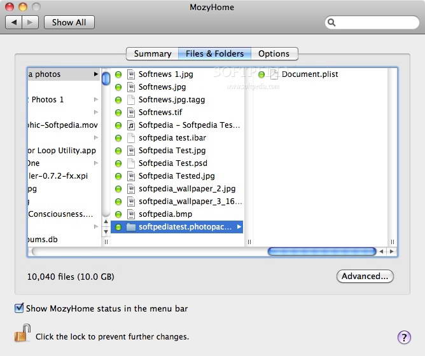Open the Advanced... settings
425x356 pixels.
coord(365,277)
